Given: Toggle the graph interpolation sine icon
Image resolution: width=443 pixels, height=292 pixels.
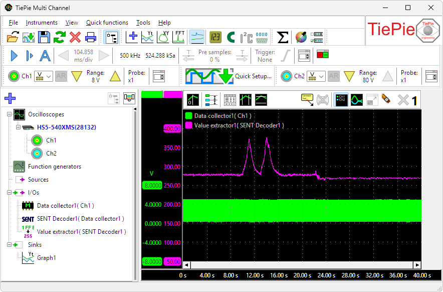Looking at the screenshot, I should pos(356,100).
